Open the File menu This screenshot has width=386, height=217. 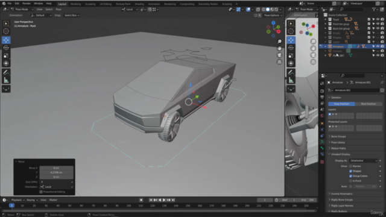10,4
